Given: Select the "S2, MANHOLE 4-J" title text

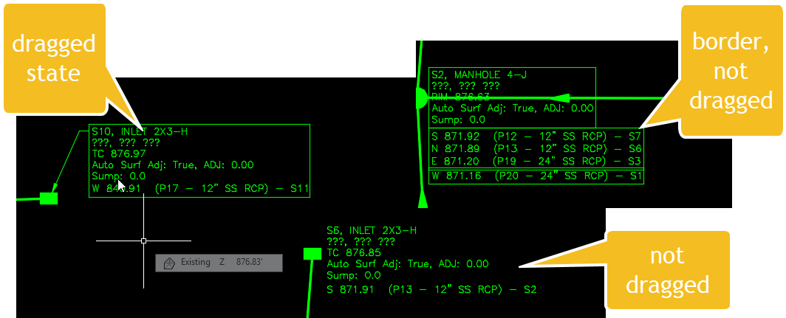Looking at the screenshot, I should 482,75.
